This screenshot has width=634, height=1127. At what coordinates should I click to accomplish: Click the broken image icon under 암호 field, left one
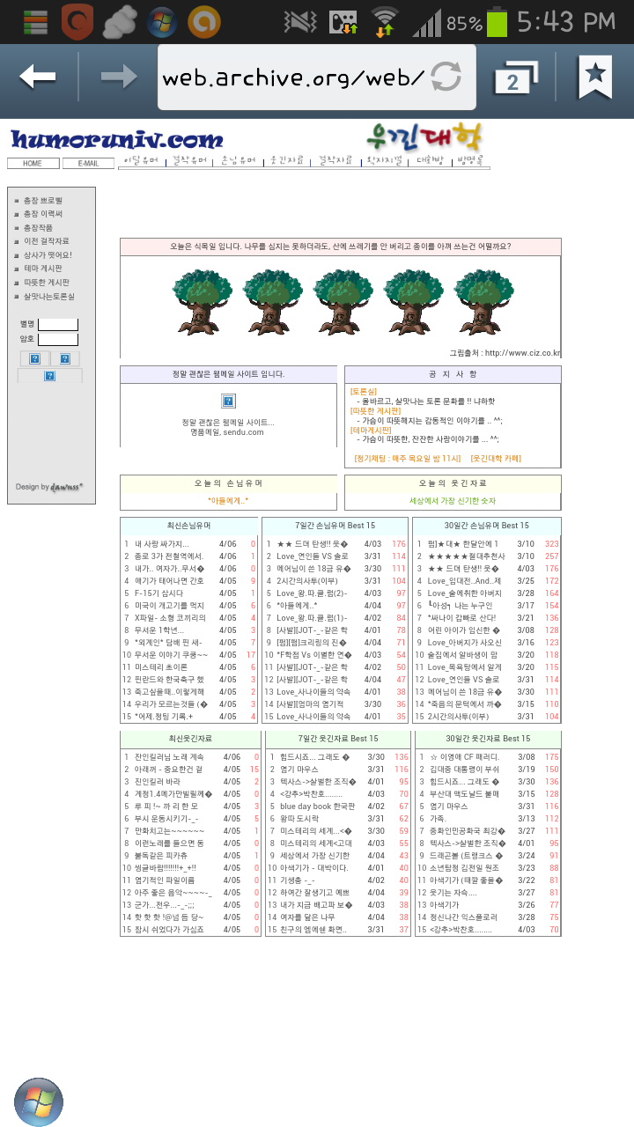[x=34, y=359]
